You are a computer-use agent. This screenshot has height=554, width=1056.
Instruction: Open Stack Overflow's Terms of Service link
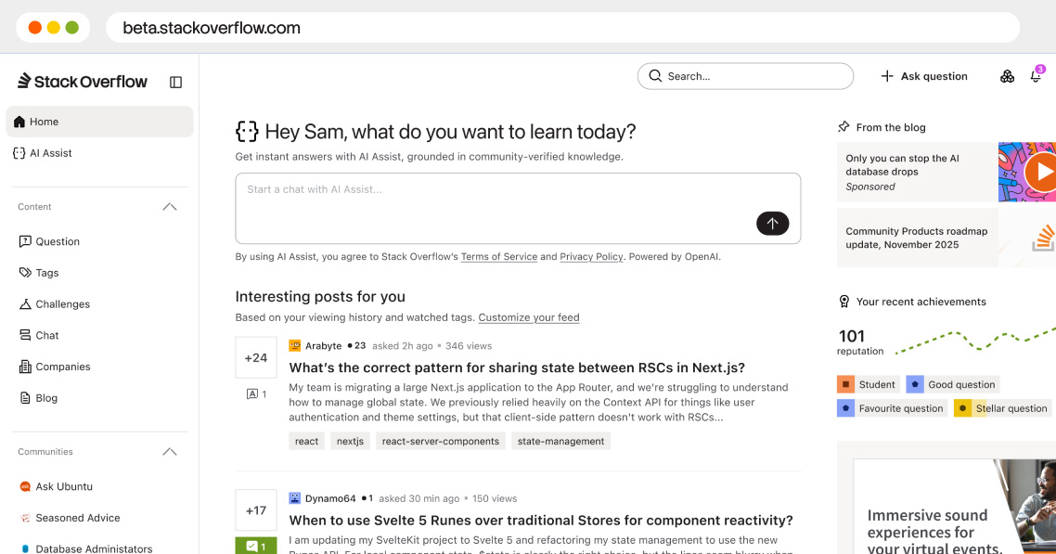(499, 256)
